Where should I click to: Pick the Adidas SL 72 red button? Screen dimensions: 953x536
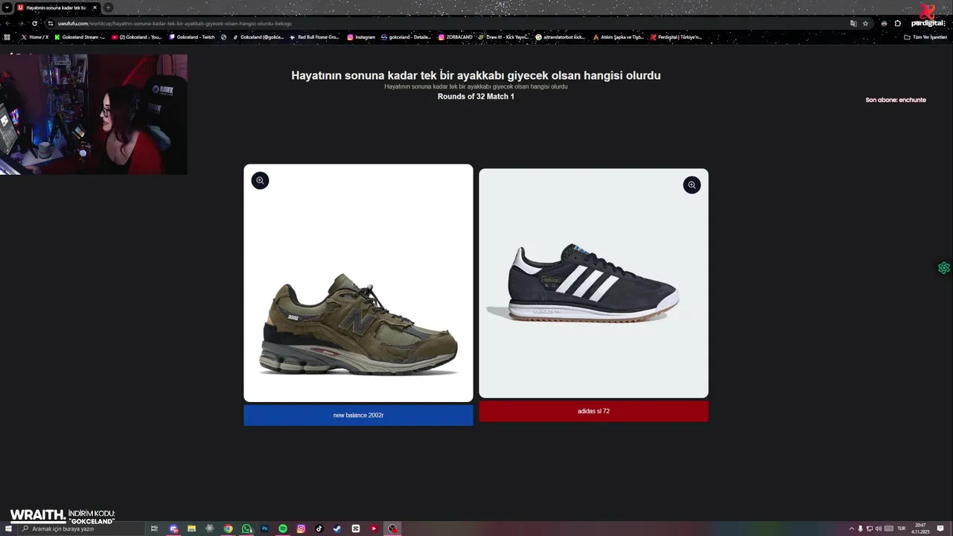click(593, 411)
